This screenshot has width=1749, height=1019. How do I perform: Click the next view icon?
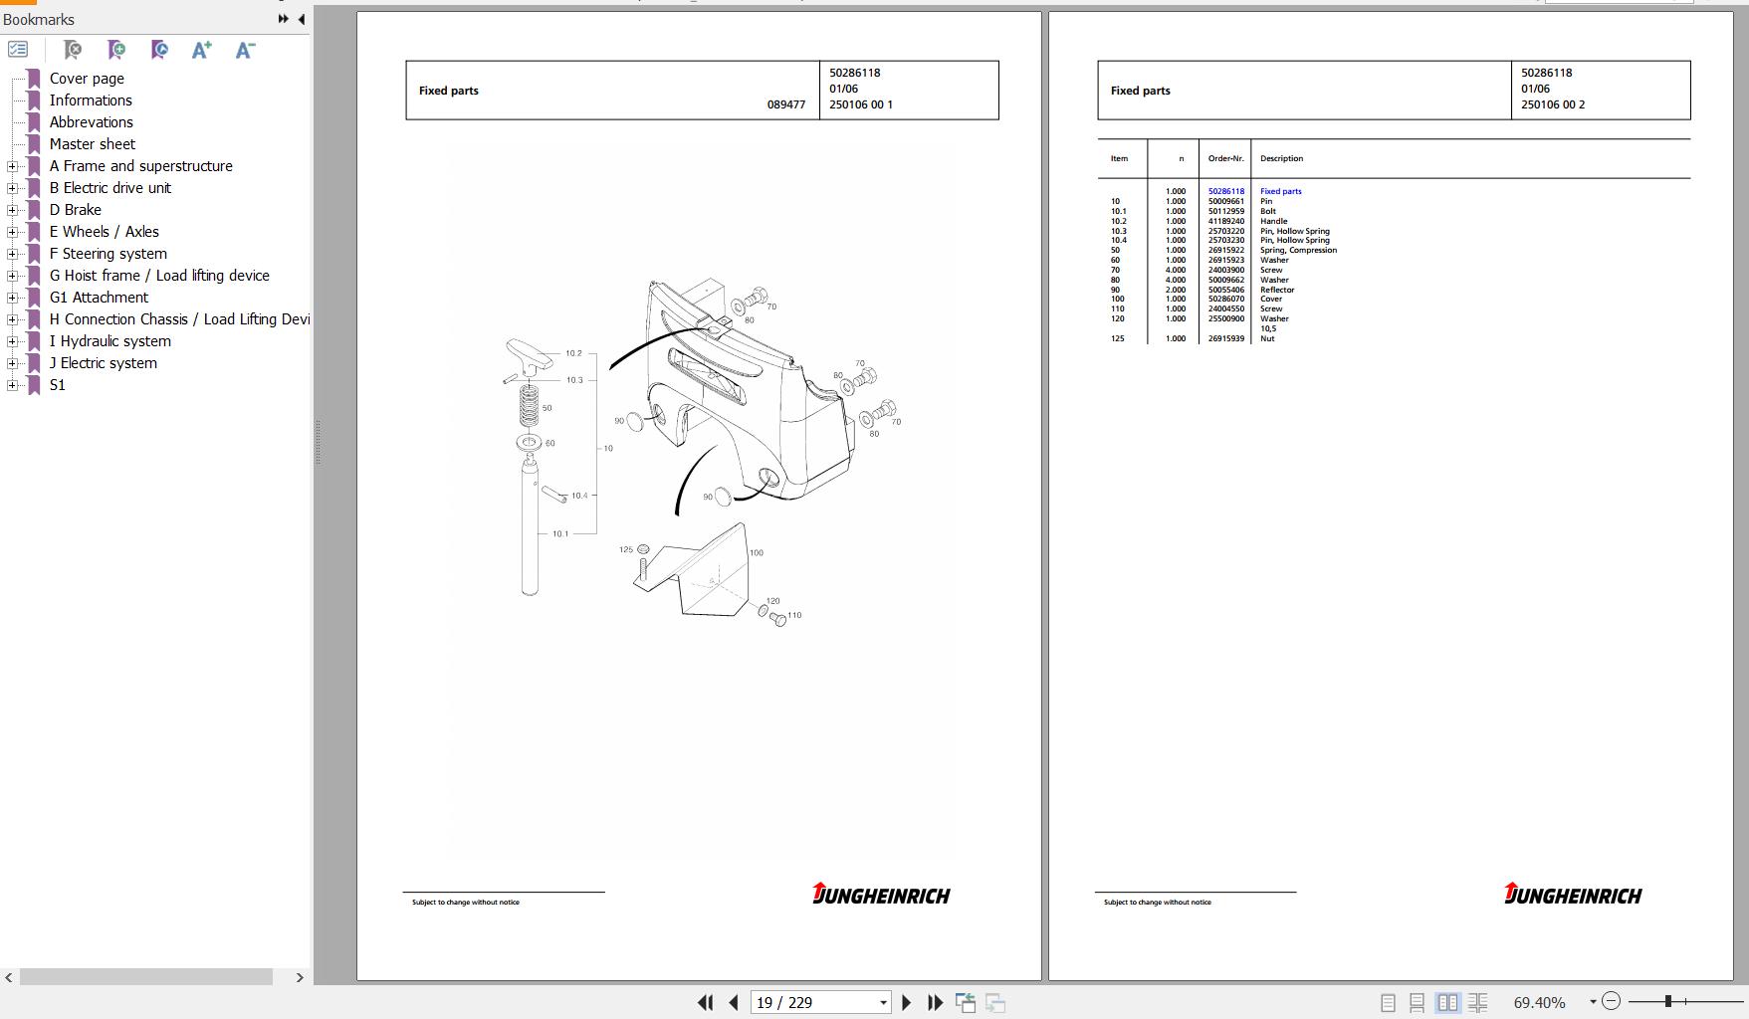pos(995,1003)
